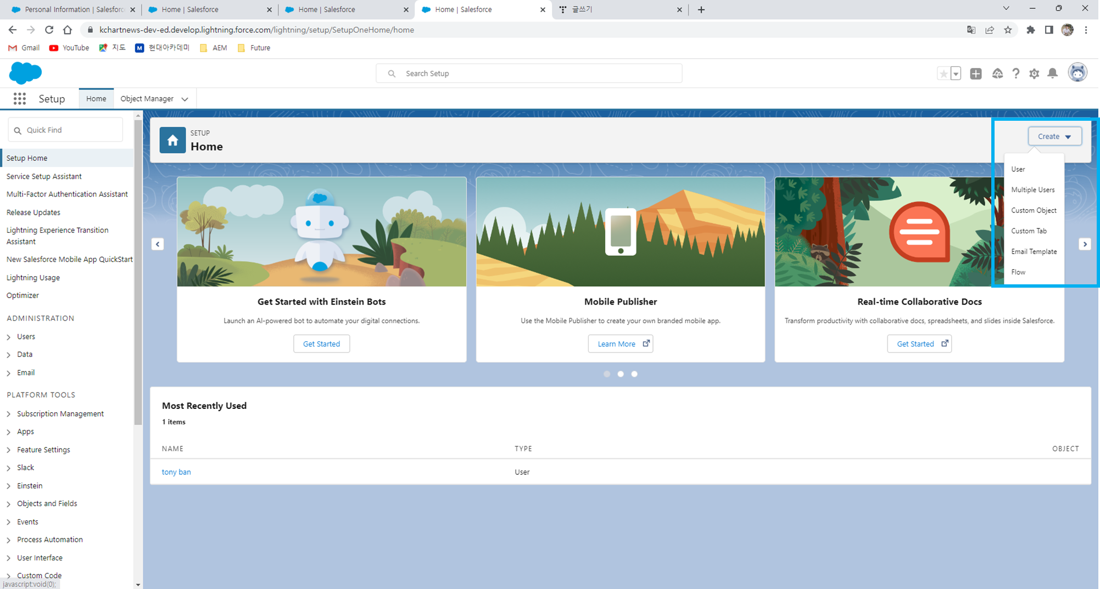Open Global Actions plus icon
The width and height of the screenshot is (1100, 589).
click(976, 74)
